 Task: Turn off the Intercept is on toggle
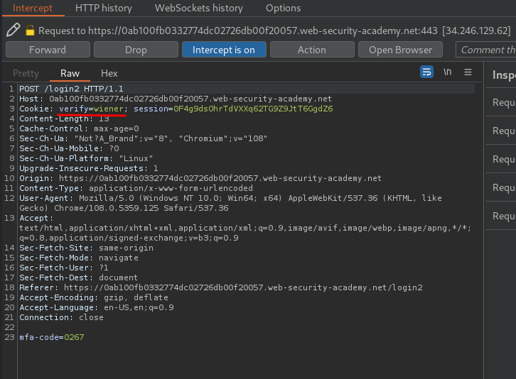click(x=224, y=50)
